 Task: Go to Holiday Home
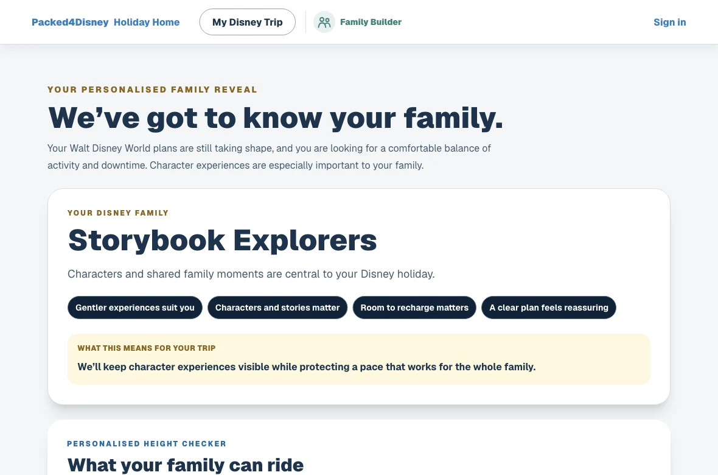tap(147, 22)
